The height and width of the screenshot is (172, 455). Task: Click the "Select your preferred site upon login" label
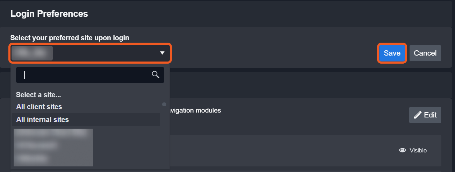pyautogui.click(x=70, y=38)
